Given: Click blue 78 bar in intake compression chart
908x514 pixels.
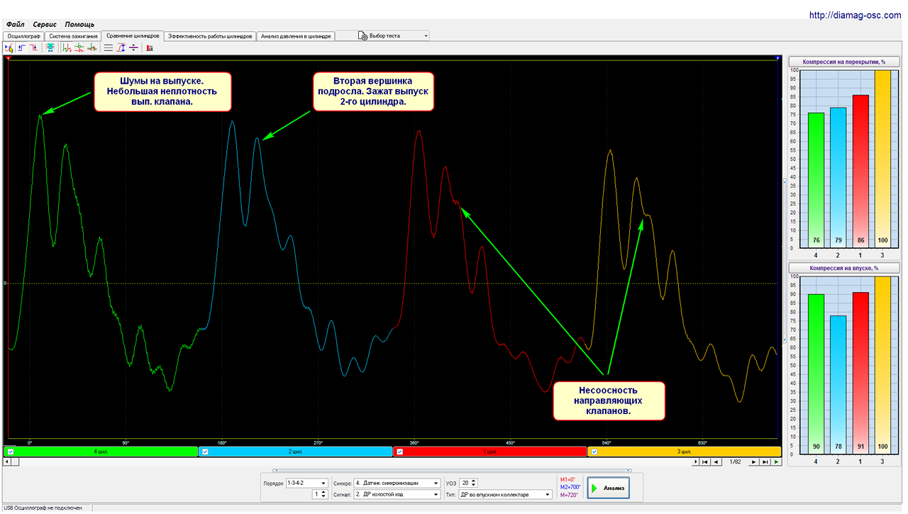Looking at the screenshot, I should (838, 384).
